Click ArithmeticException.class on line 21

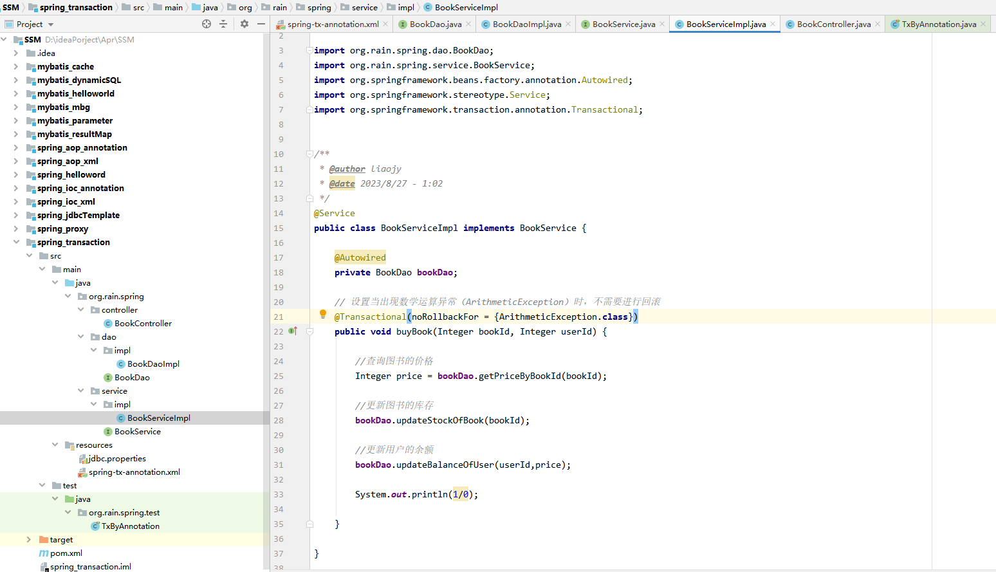click(564, 317)
